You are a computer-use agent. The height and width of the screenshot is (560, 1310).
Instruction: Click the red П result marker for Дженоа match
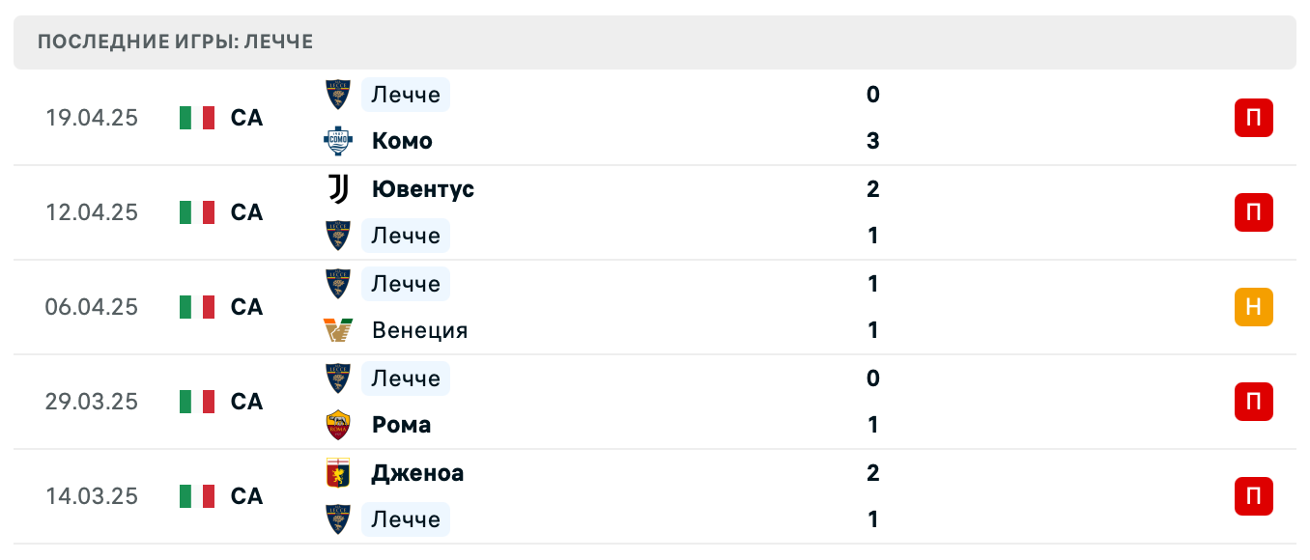1253,496
